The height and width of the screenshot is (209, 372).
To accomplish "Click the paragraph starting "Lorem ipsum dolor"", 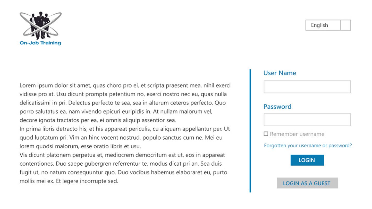I will 125,103.
